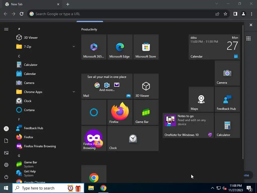This screenshot has height=193, width=257.
Task: Open the Google Chrome tile
Action: click(x=94, y=174)
